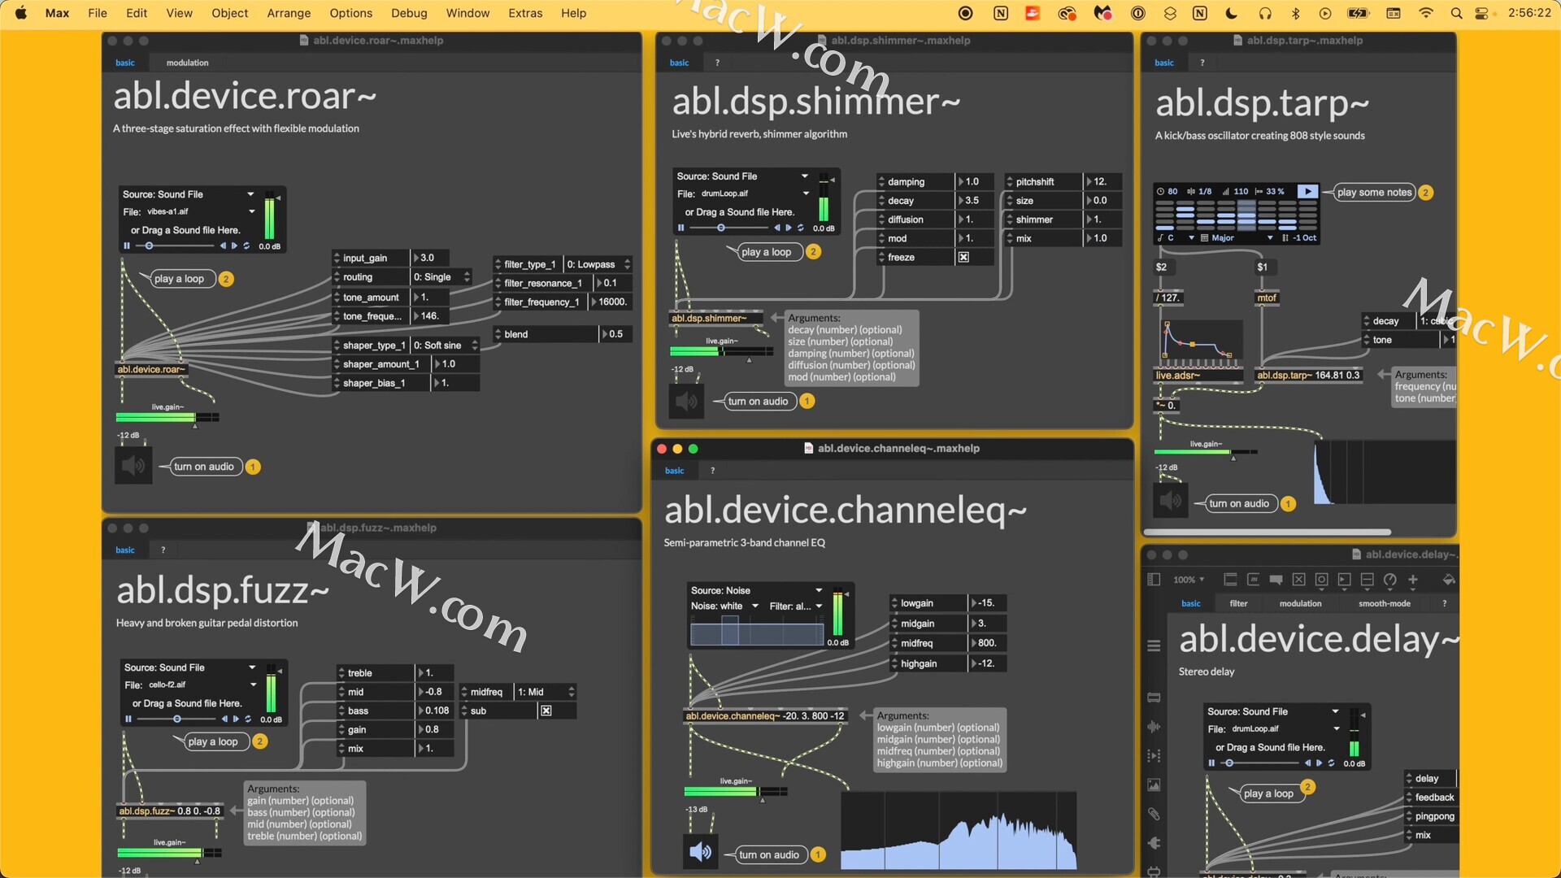Screen dimensions: 1561x878
Task: Open Noise: white dropdown in channeleq window
Action: pyautogui.click(x=724, y=606)
